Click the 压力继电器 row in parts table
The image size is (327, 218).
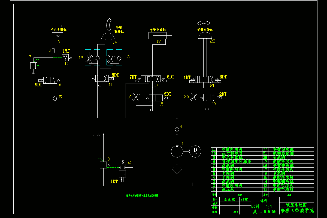(237, 153)
